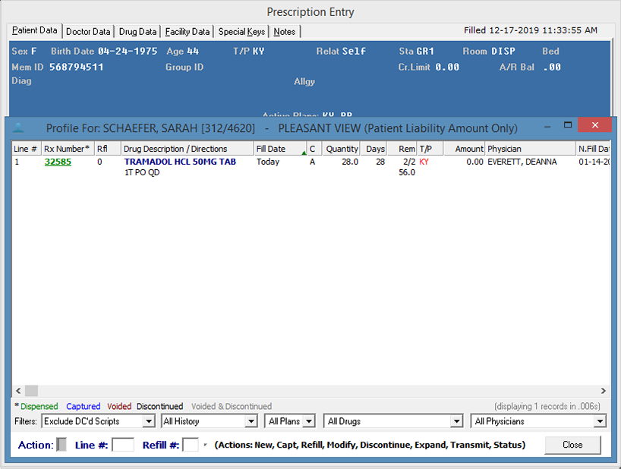Click the Line # input field
Screen dimensions: 621x469
[x=123, y=445]
